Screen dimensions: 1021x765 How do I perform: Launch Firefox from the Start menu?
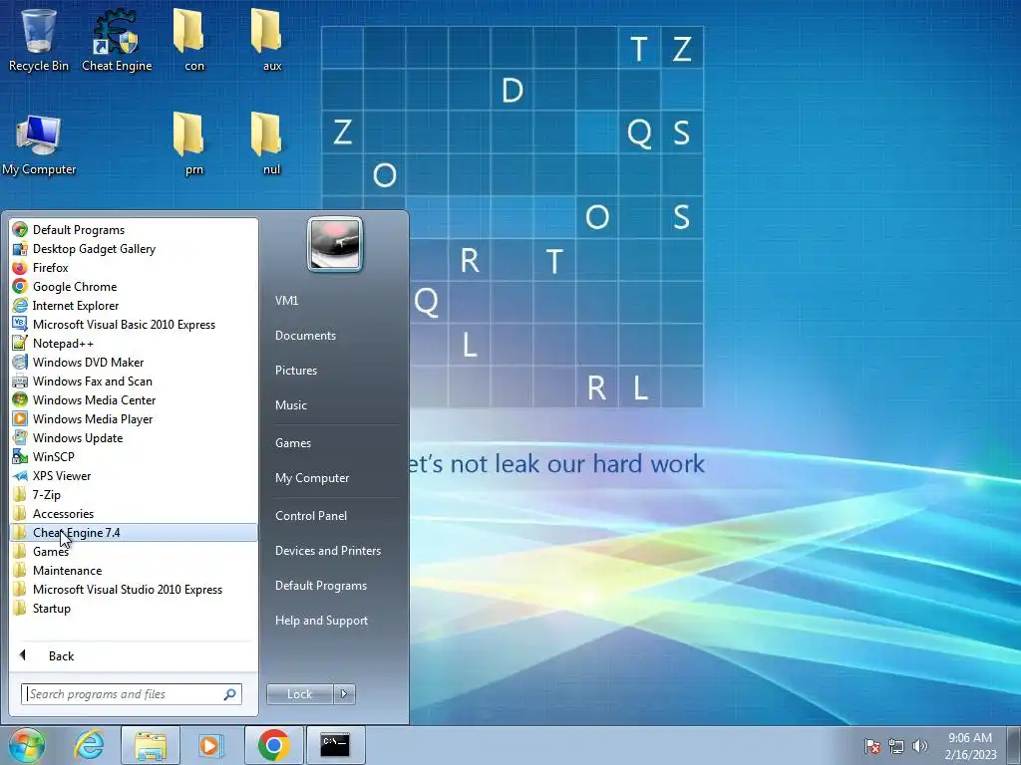[x=134, y=267]
